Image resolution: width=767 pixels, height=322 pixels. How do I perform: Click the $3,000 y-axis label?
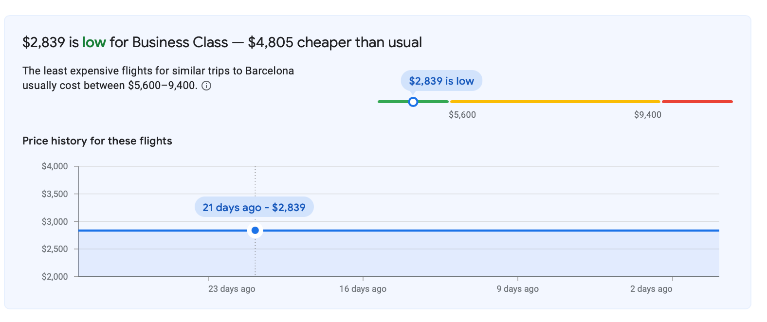coord(55,222)
